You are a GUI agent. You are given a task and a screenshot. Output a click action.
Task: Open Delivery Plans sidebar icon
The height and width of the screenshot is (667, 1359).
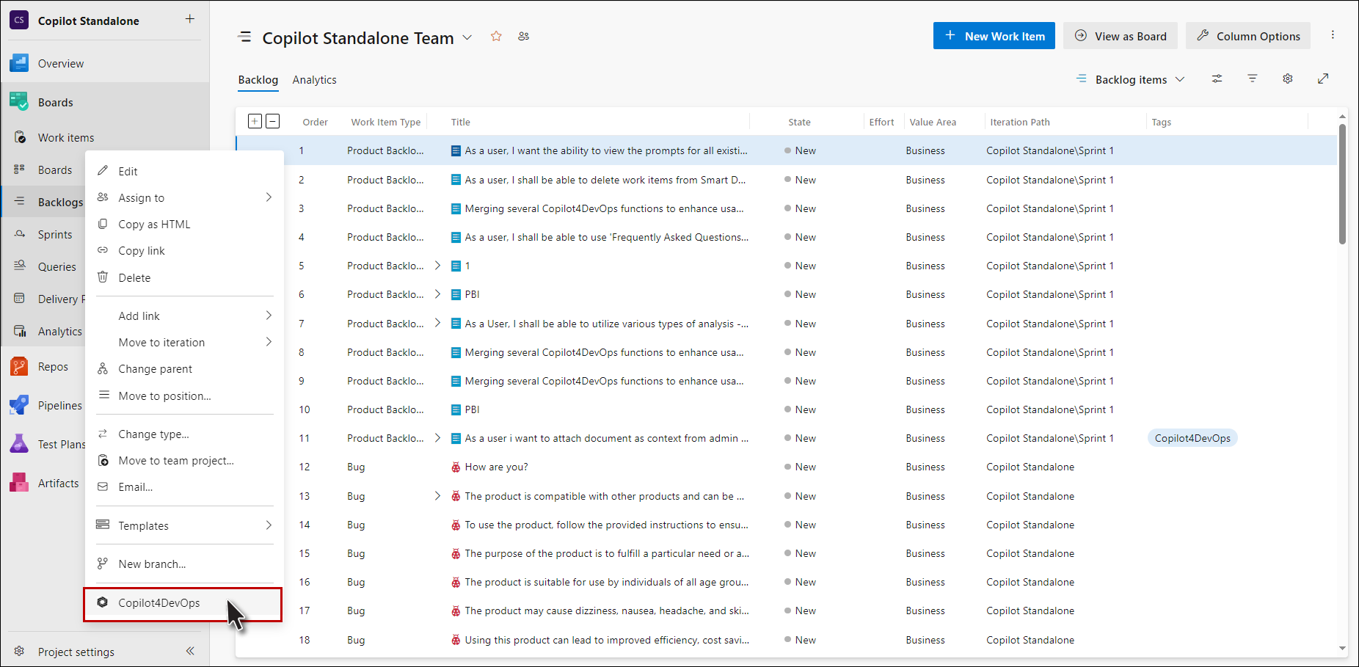pos(20,299)
